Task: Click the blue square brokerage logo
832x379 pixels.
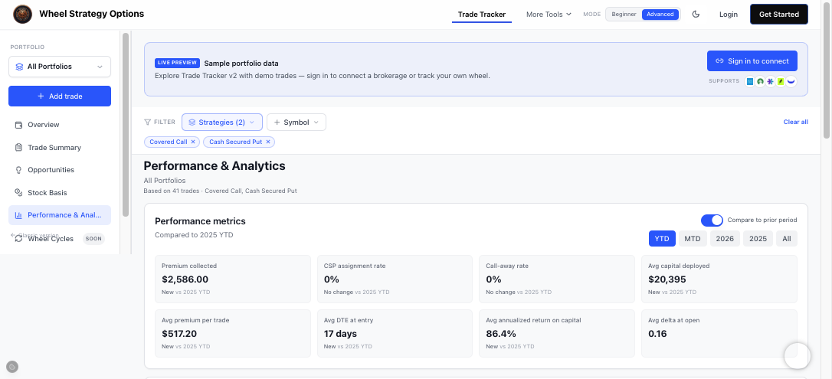Action: pyautogui.click(x=750, y=82)
